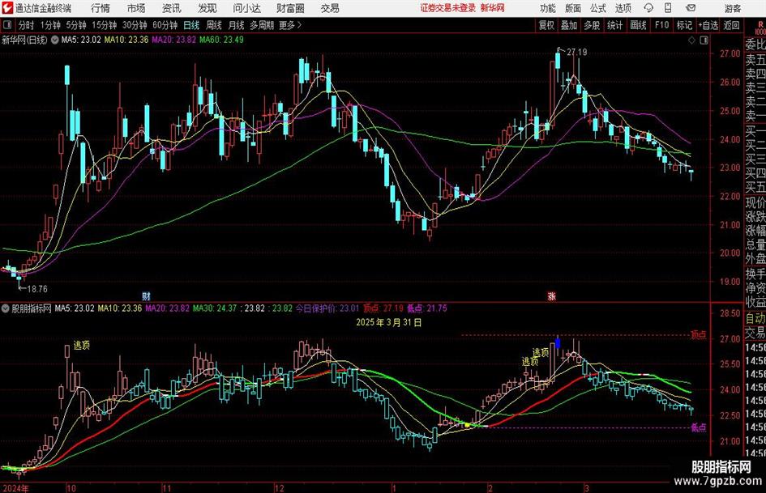This screenshot has height=493, width=766.
Task: Switch to 15分钟 period
Action: coord(104,25)
